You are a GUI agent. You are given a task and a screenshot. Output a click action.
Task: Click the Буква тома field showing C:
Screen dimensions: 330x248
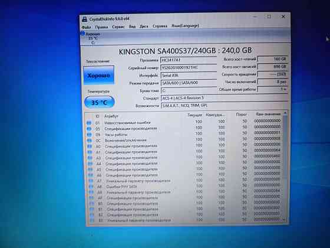(189, 91)
